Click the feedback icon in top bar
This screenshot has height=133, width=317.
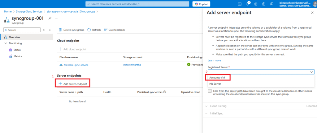point(271,4)
